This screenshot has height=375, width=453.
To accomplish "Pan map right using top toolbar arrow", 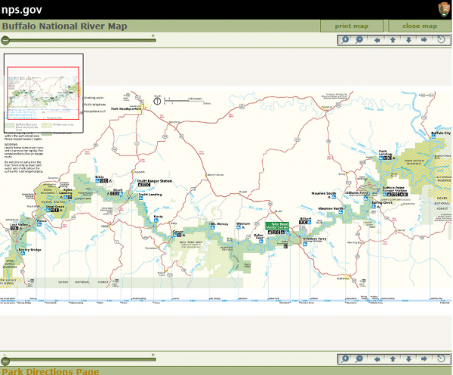I will (x=424, y=40).
